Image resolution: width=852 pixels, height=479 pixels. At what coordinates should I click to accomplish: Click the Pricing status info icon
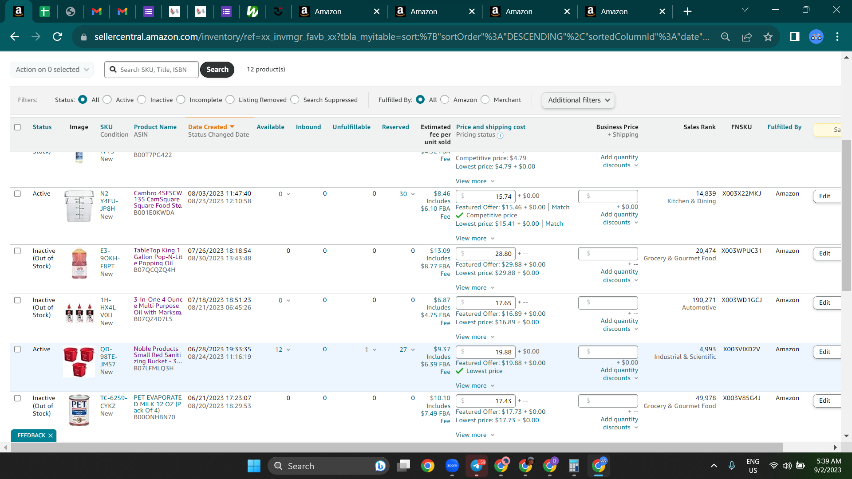(500, 136)
